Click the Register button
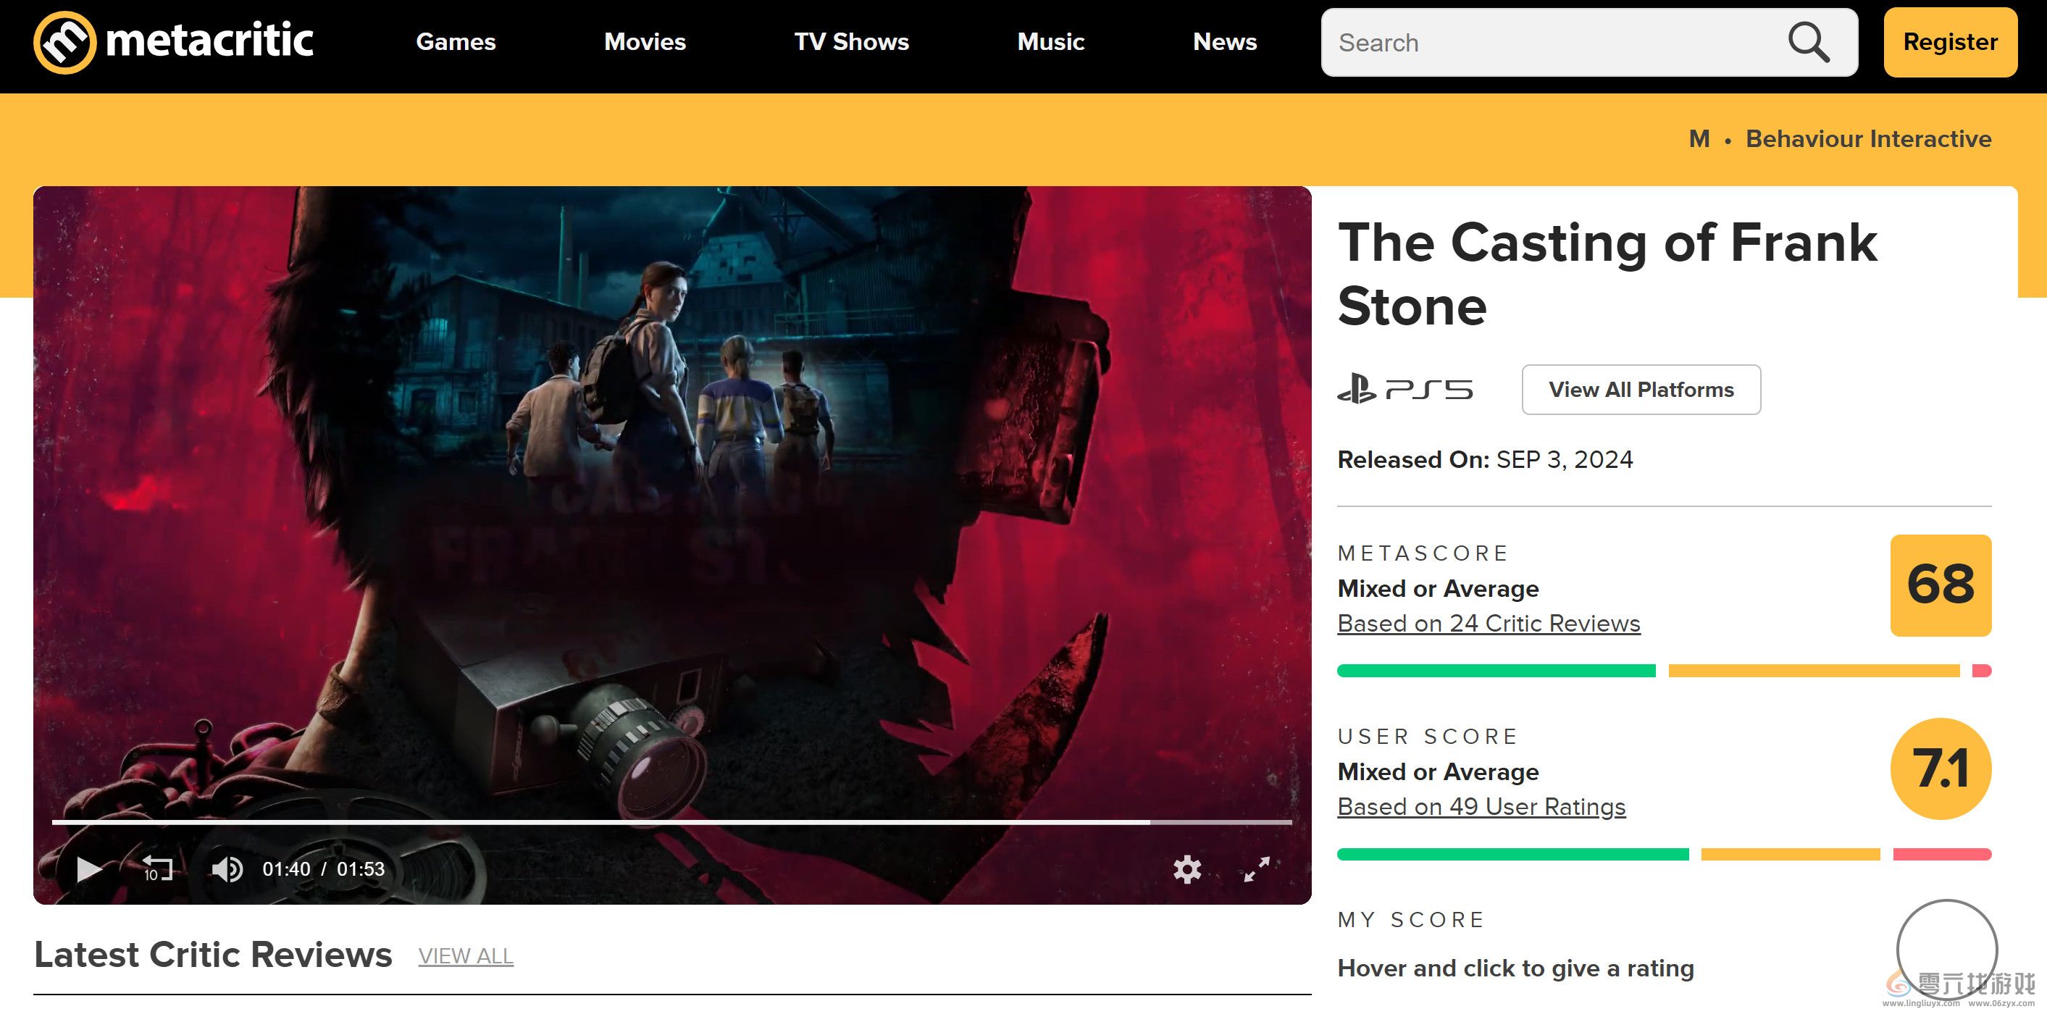This screenshot has height=1009, width=2047. point(1950,42)
